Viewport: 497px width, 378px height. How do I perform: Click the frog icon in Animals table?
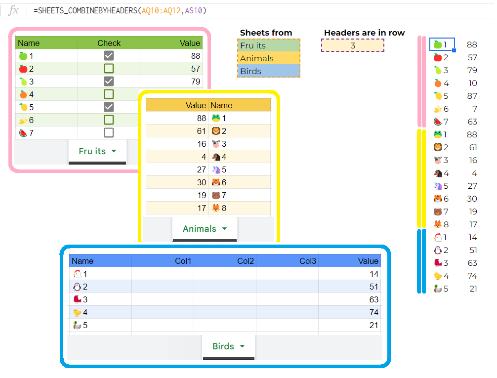[x=216, y=118]
